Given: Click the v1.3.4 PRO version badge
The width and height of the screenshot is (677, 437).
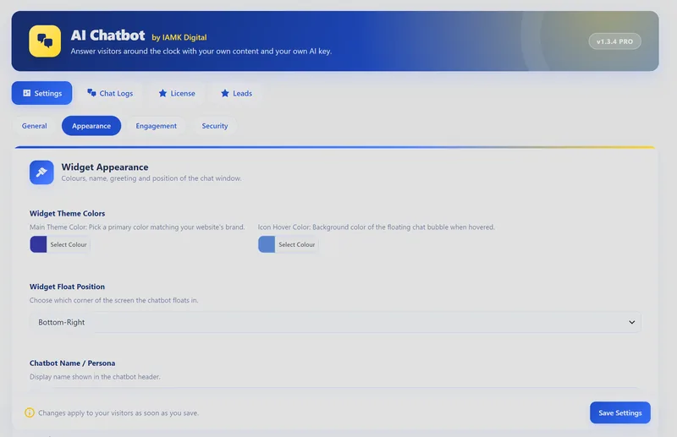Looking at the screenshot, I should click(x=615, y=41).
